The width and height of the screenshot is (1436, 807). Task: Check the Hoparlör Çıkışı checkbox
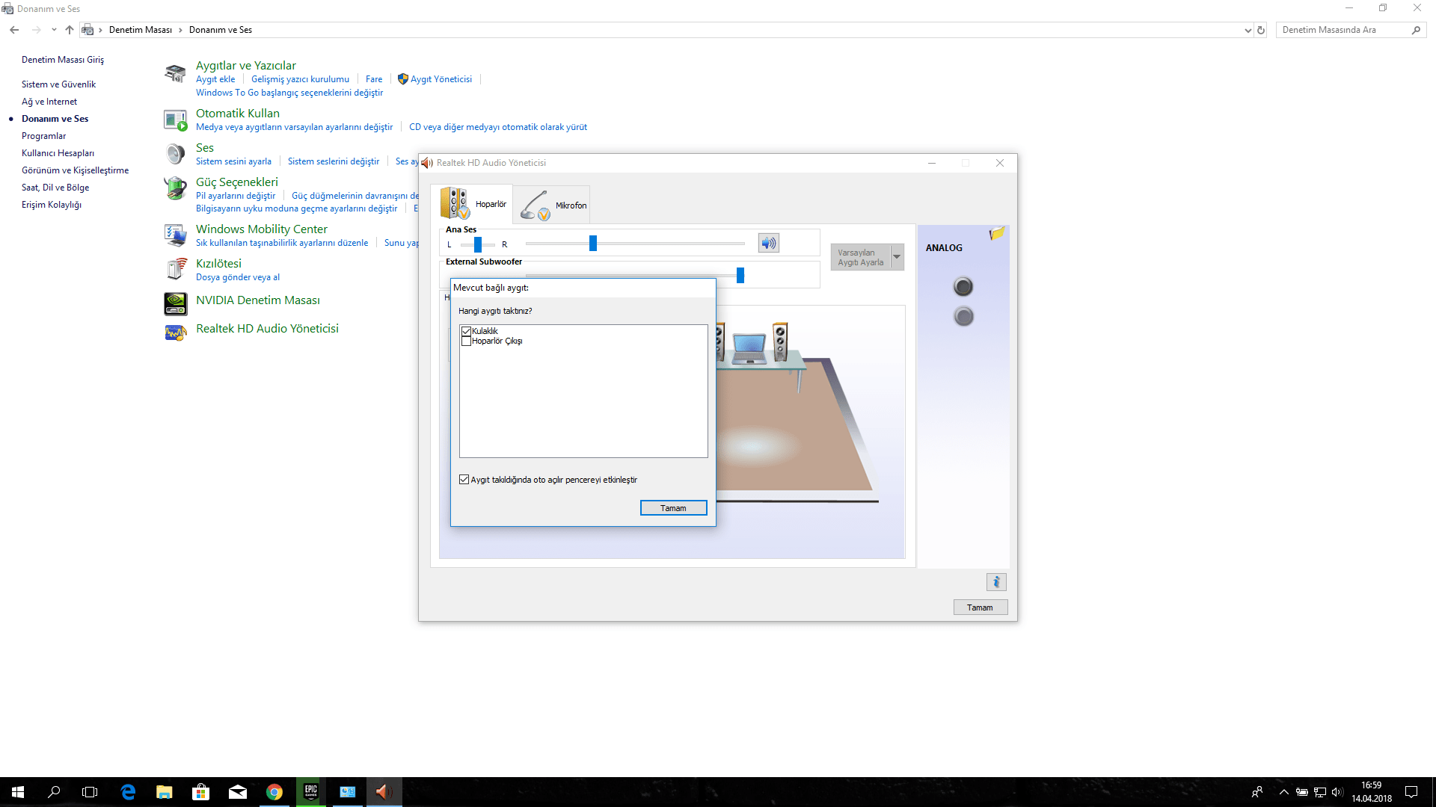tap(466, 341)
